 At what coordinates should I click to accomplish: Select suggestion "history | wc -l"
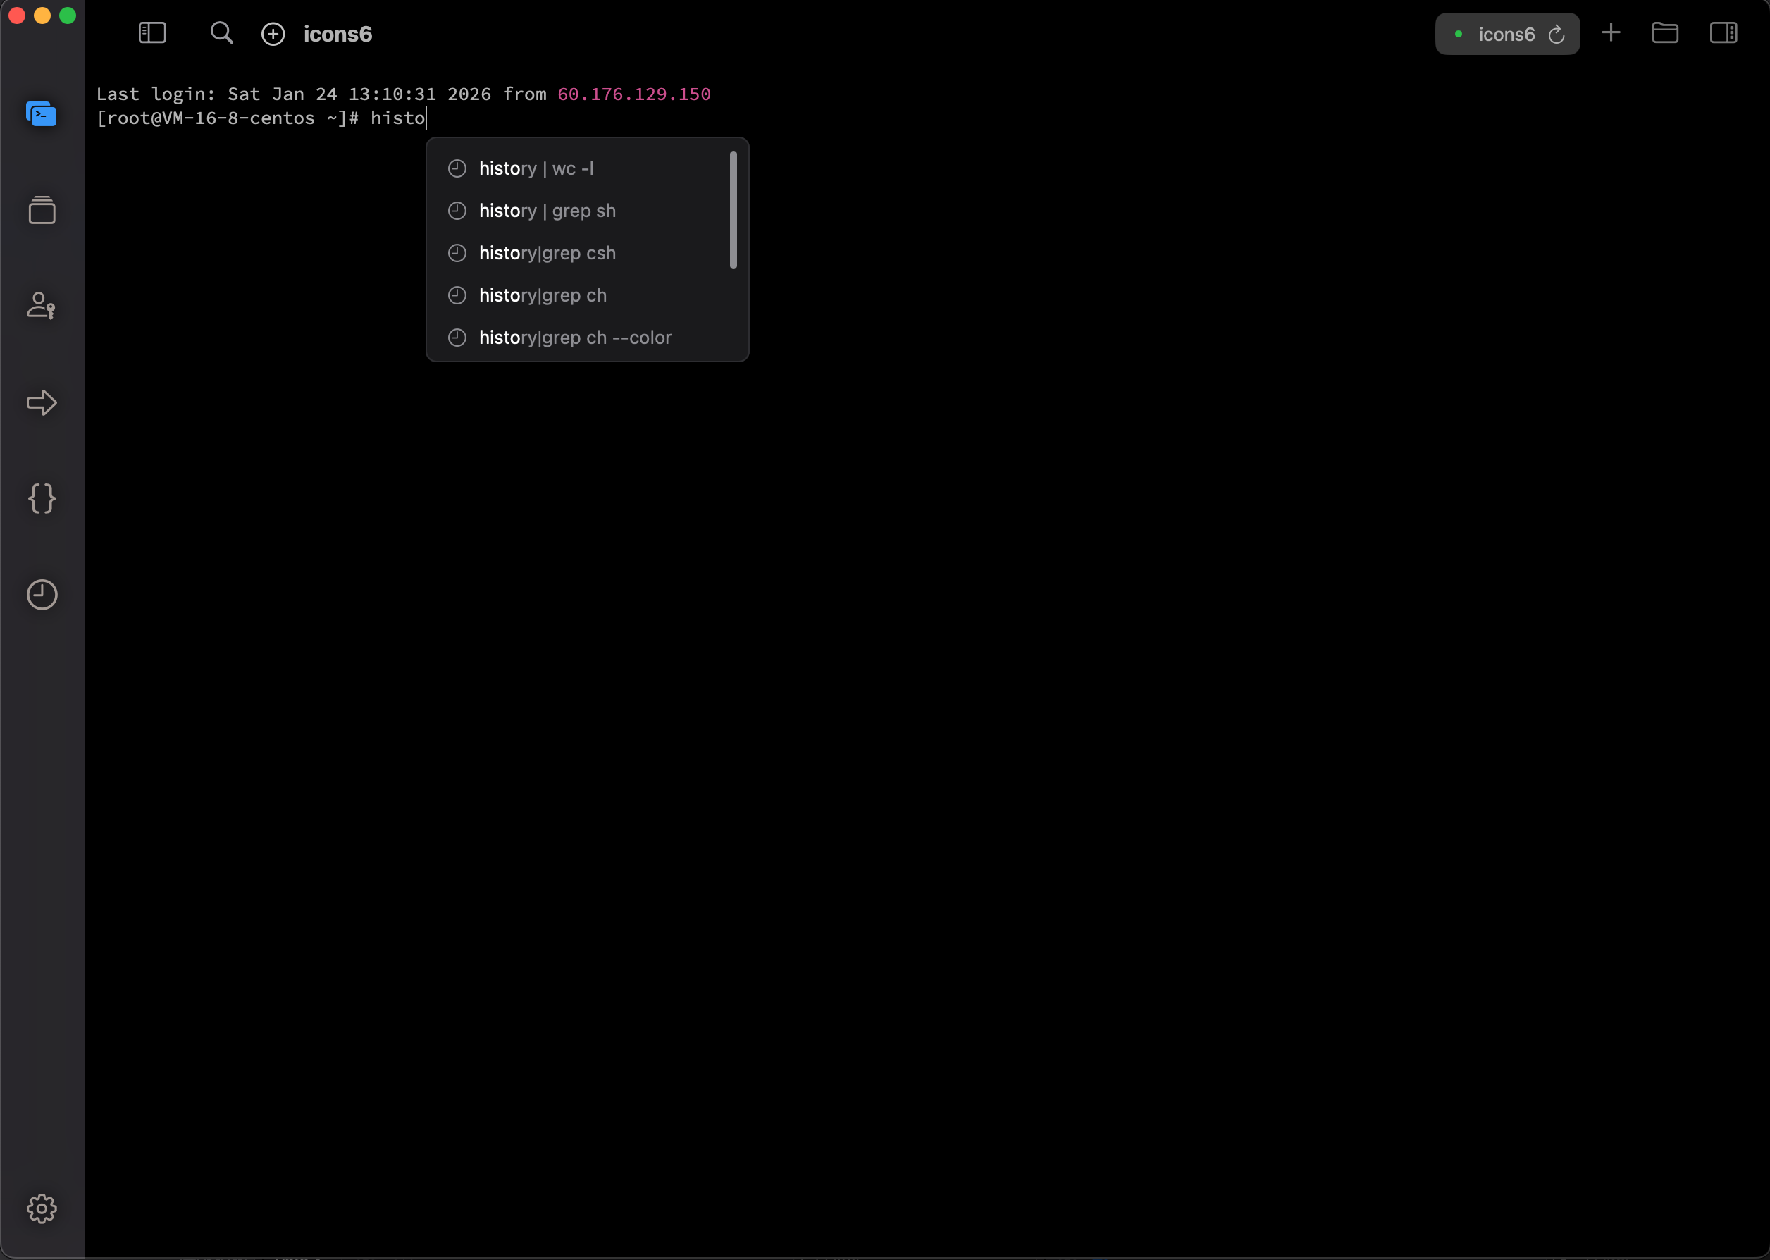click(x=536, y=168)
